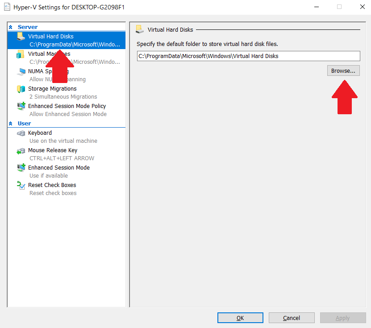Select the Storage Migrations setting
This screenshot has height=328, width=371.
tap(67, 92)
